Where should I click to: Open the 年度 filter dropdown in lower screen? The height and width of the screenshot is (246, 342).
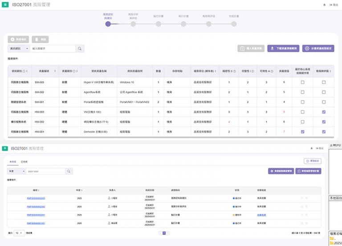click(16, 171)
